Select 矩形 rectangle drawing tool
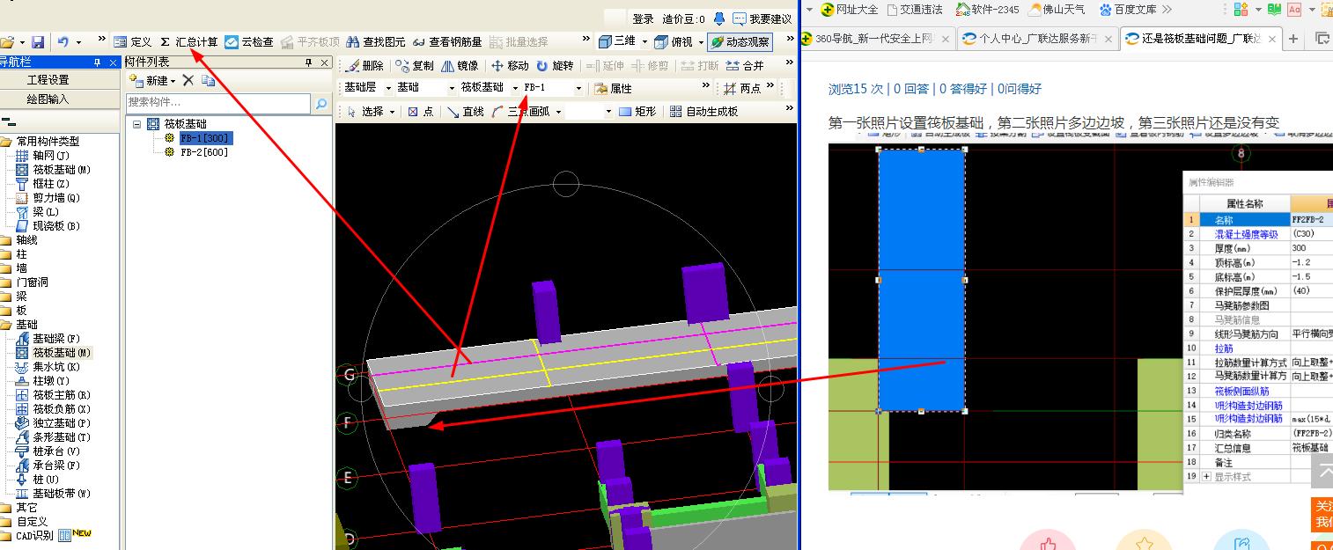This screenshot has width=1333, height=550. click(637, 112)
